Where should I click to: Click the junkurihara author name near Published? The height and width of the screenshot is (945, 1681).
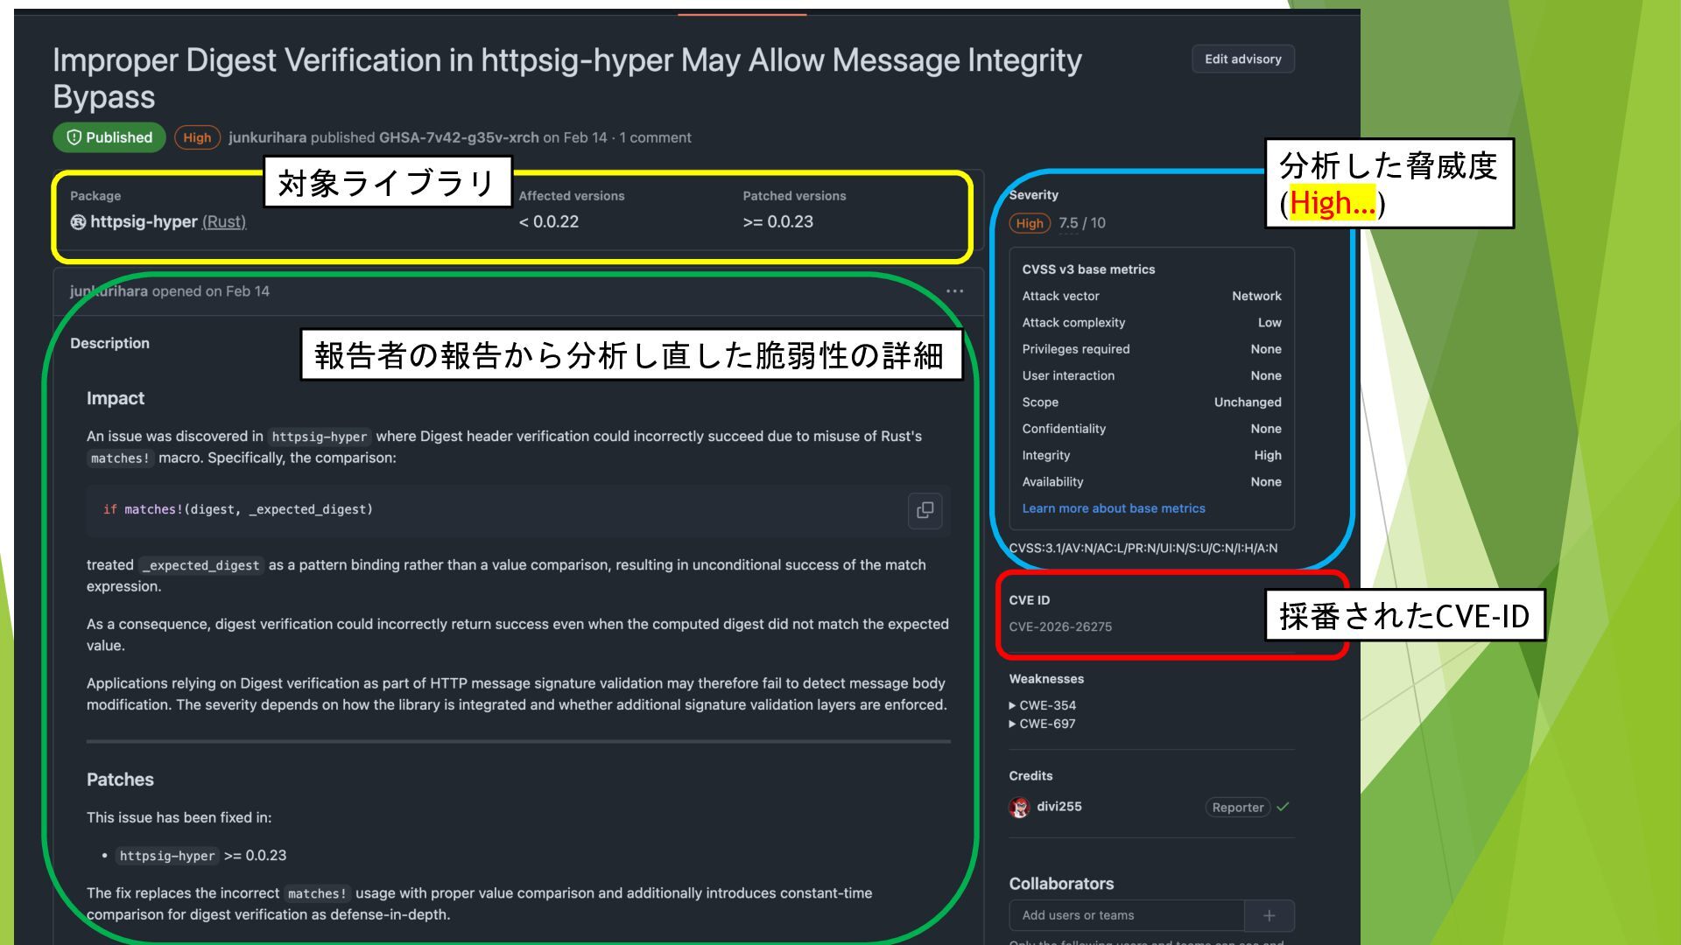pyautogui.click(x=267, y=137)
